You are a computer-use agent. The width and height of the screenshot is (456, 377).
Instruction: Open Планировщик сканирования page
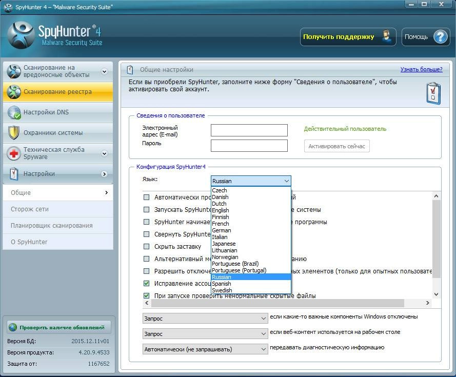(x=58, y=226)
